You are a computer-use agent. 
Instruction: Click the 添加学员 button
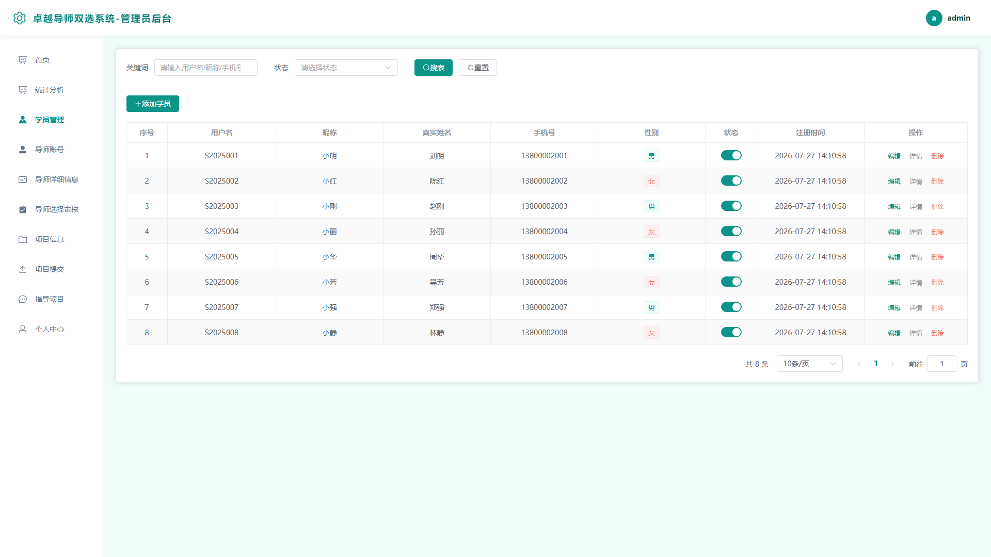[x=153, y=104]
